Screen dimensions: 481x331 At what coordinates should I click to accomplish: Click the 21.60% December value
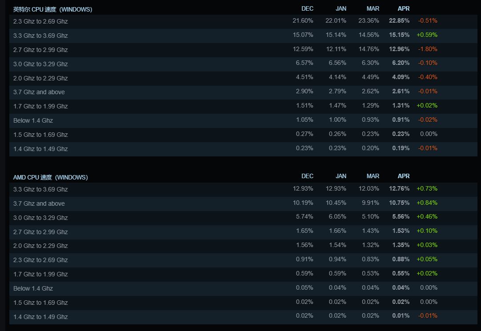coord(303,20)
